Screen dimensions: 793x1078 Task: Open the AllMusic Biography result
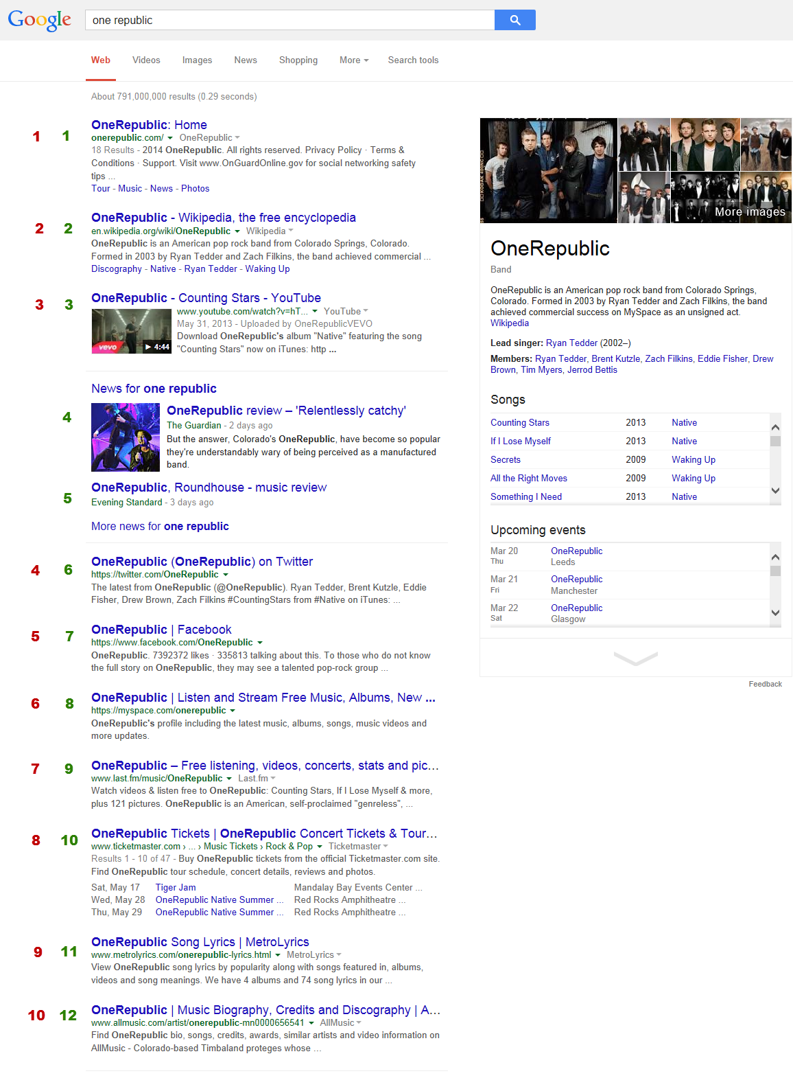click(x=266, y=1010)
